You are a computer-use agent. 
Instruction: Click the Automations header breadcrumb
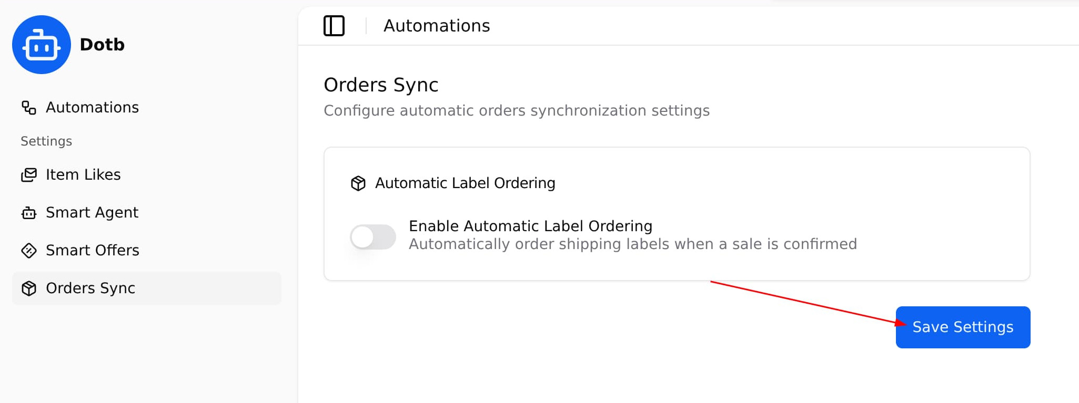click(x=437, y=26)
